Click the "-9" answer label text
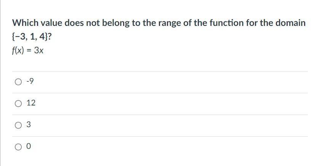 [30, 81]
